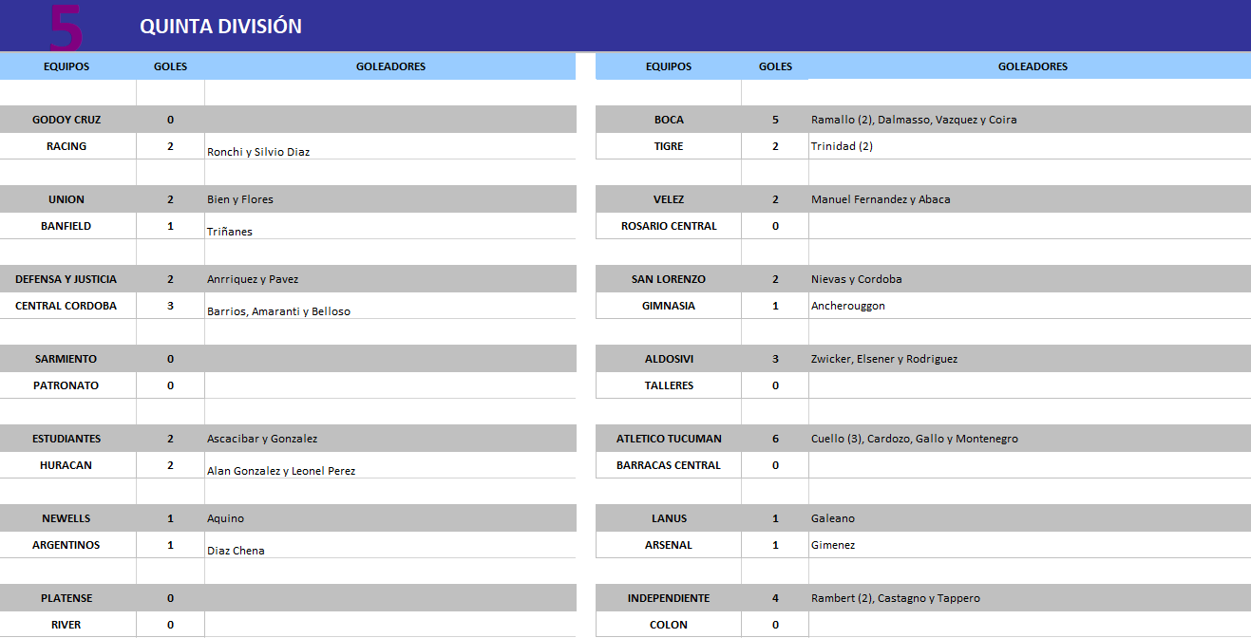Select the ROSARIO CENTRAL team cell
The image size is (1251, 638).
coord(669,226)
